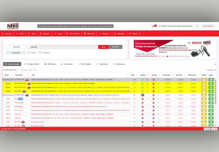Open the shopping cart icon in header

153,26
